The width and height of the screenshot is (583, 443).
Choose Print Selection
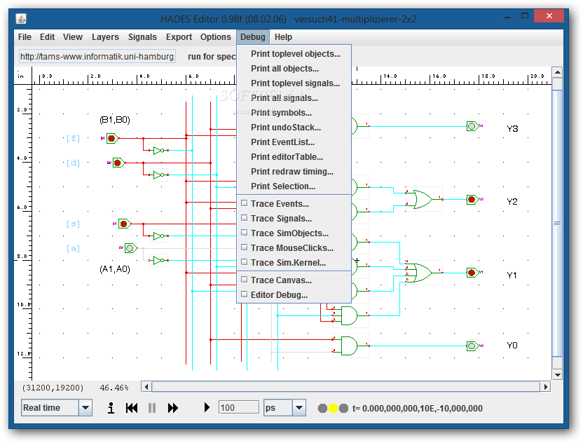tap(294, 186)
